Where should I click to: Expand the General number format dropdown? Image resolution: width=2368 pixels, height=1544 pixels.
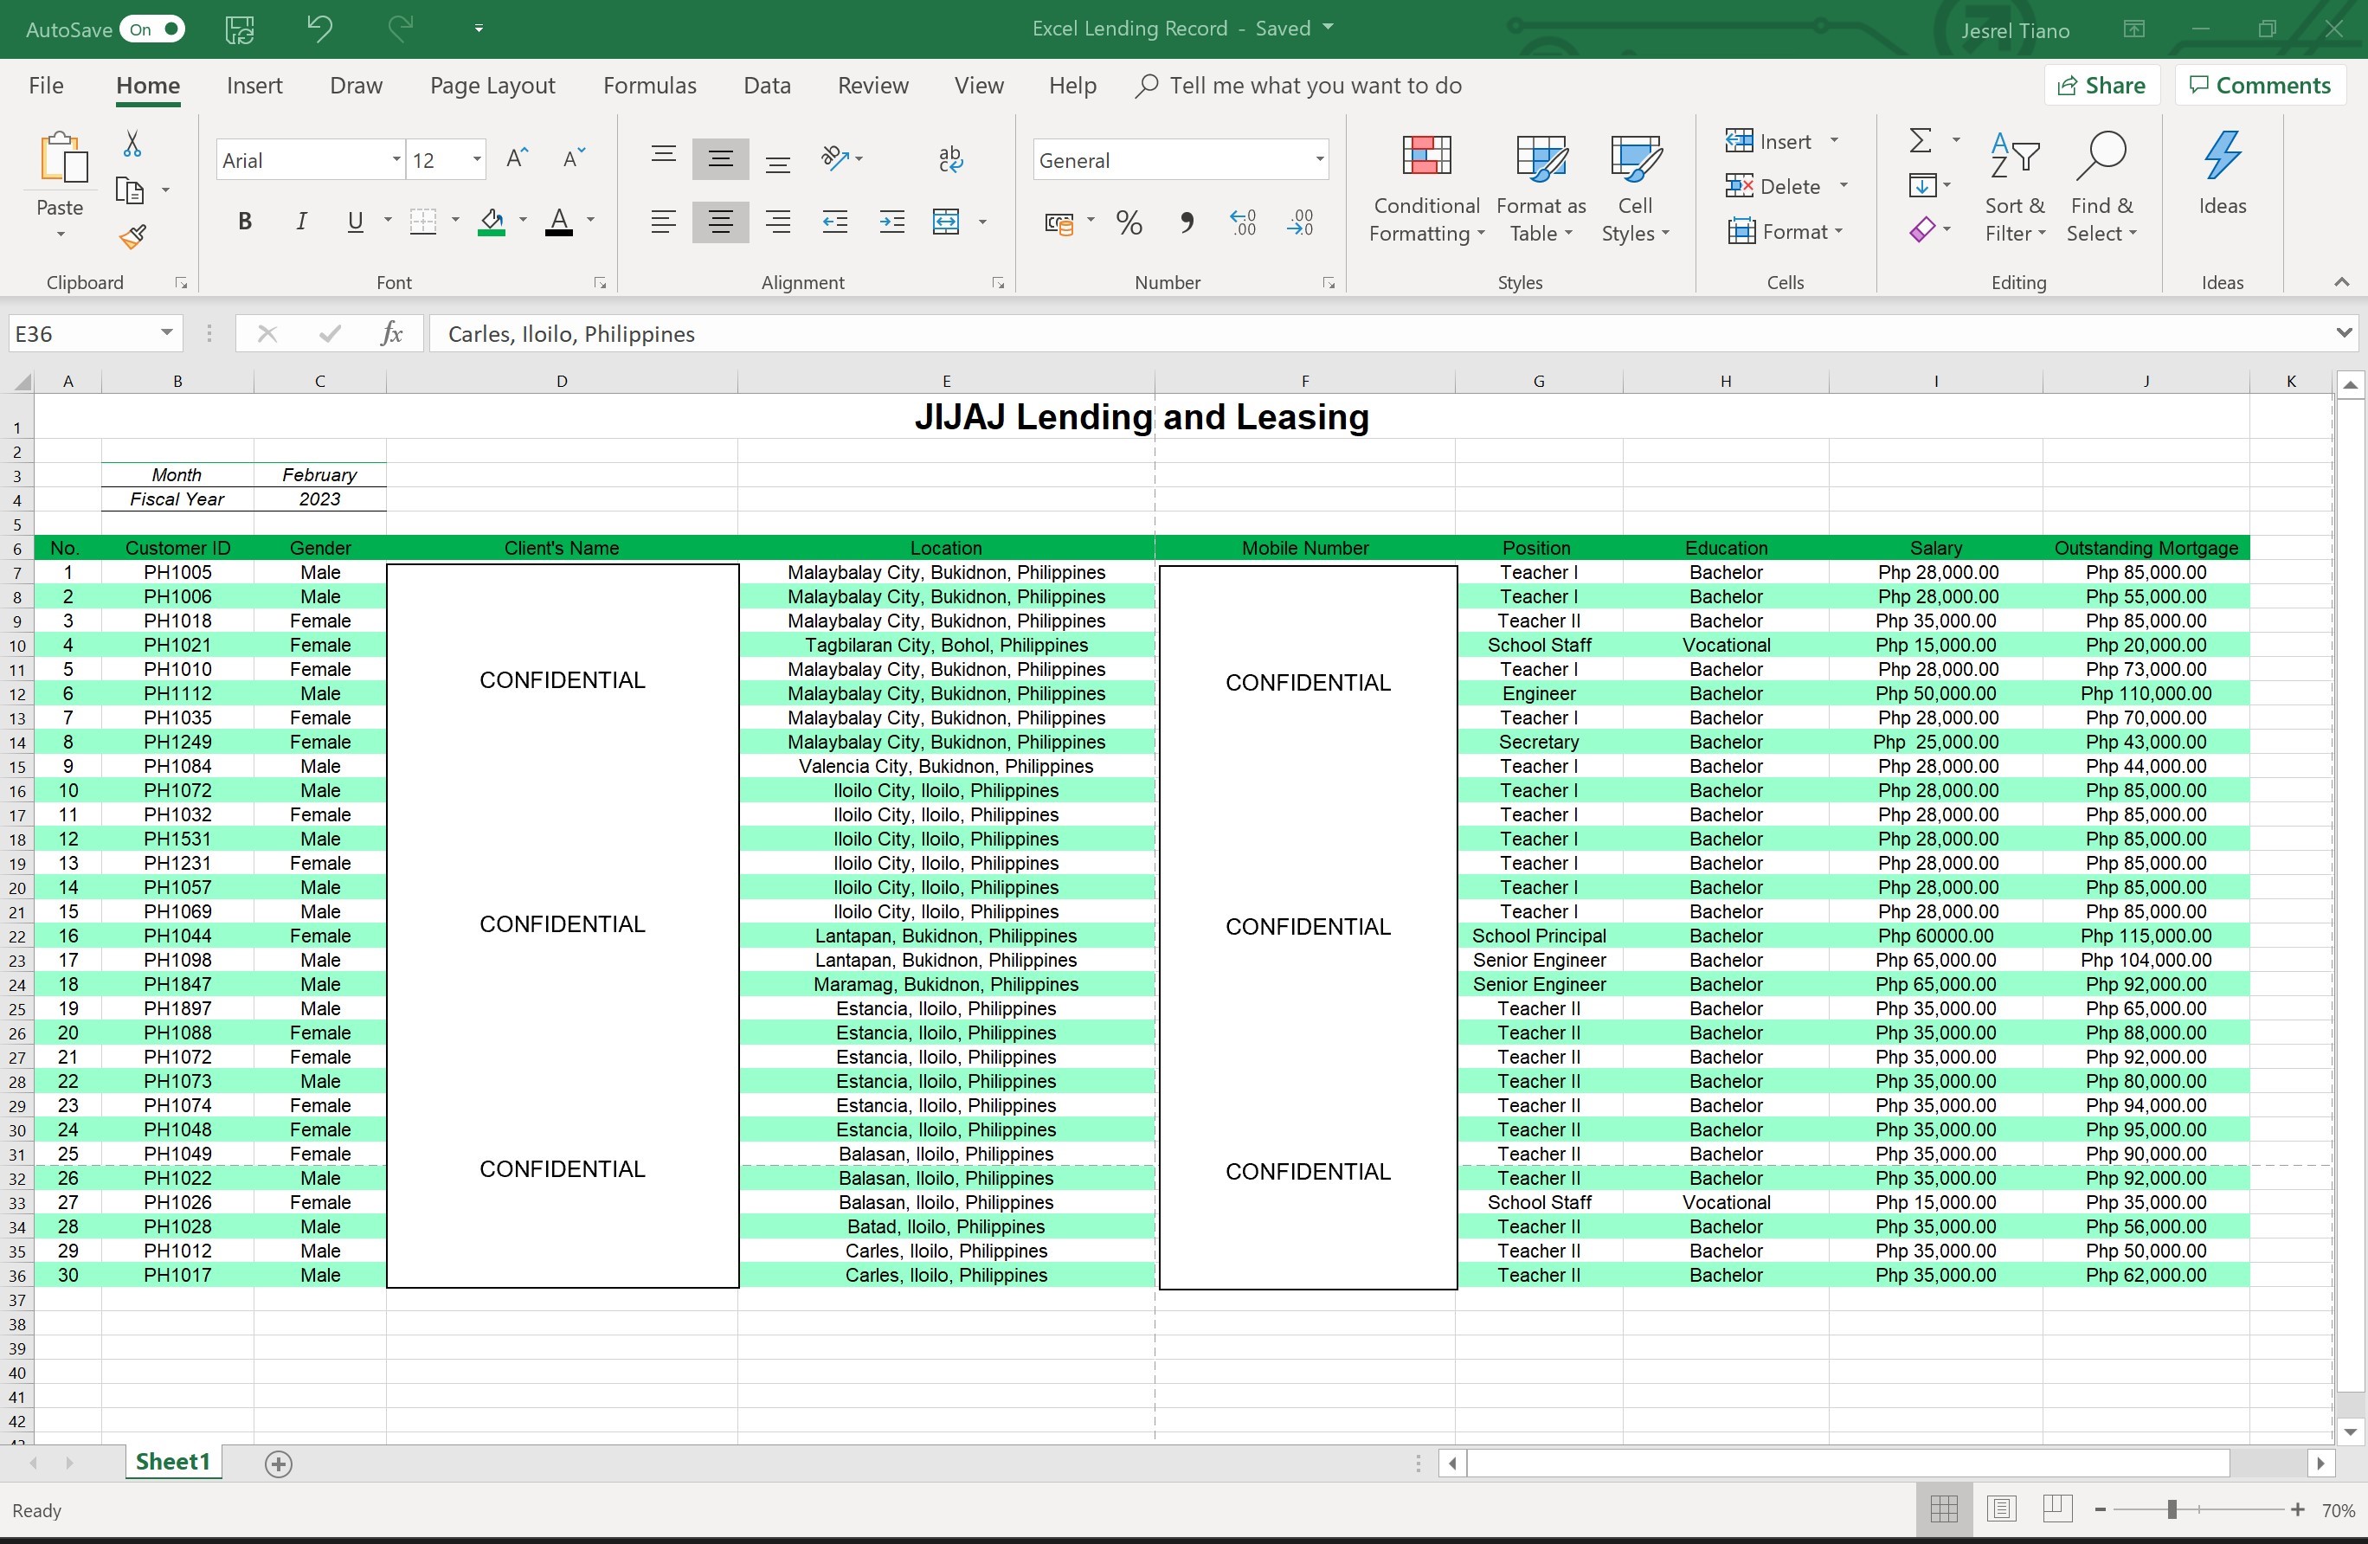1318,160
